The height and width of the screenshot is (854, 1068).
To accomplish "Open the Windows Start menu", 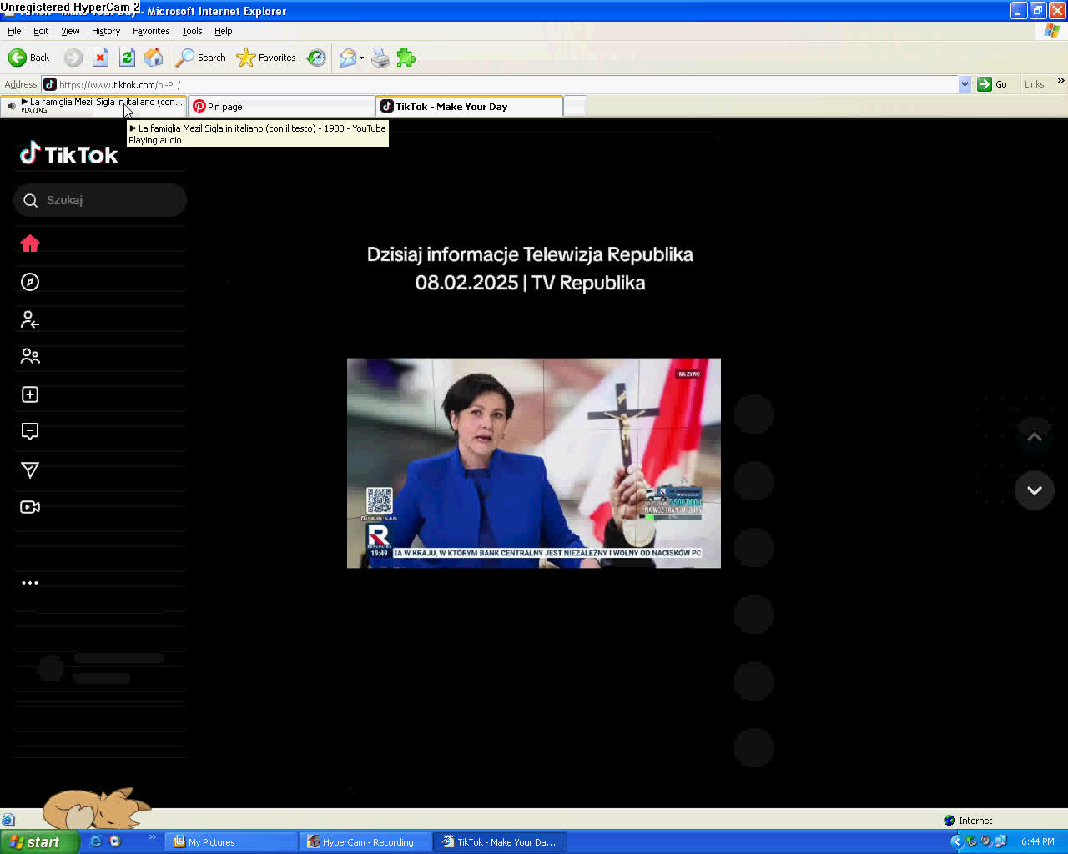I will coord(39,842).
